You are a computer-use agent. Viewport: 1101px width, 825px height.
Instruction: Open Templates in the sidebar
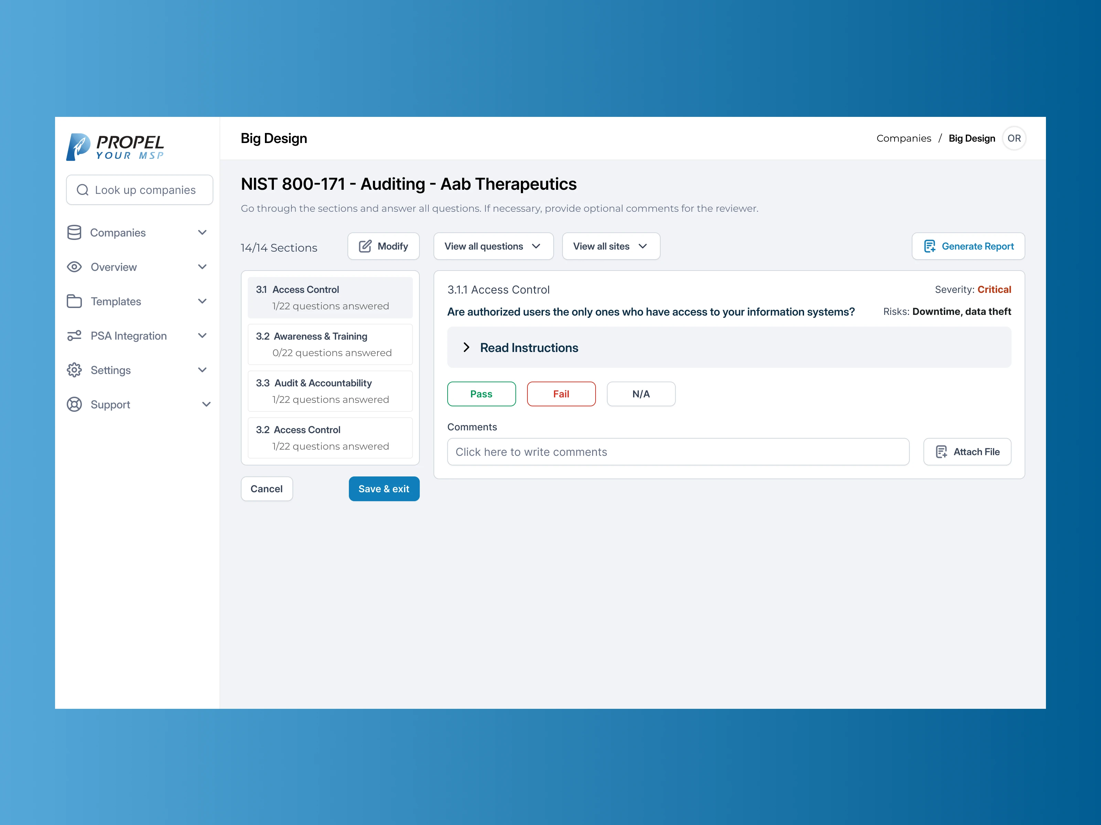pyautogui.click(x=137, y=301)
